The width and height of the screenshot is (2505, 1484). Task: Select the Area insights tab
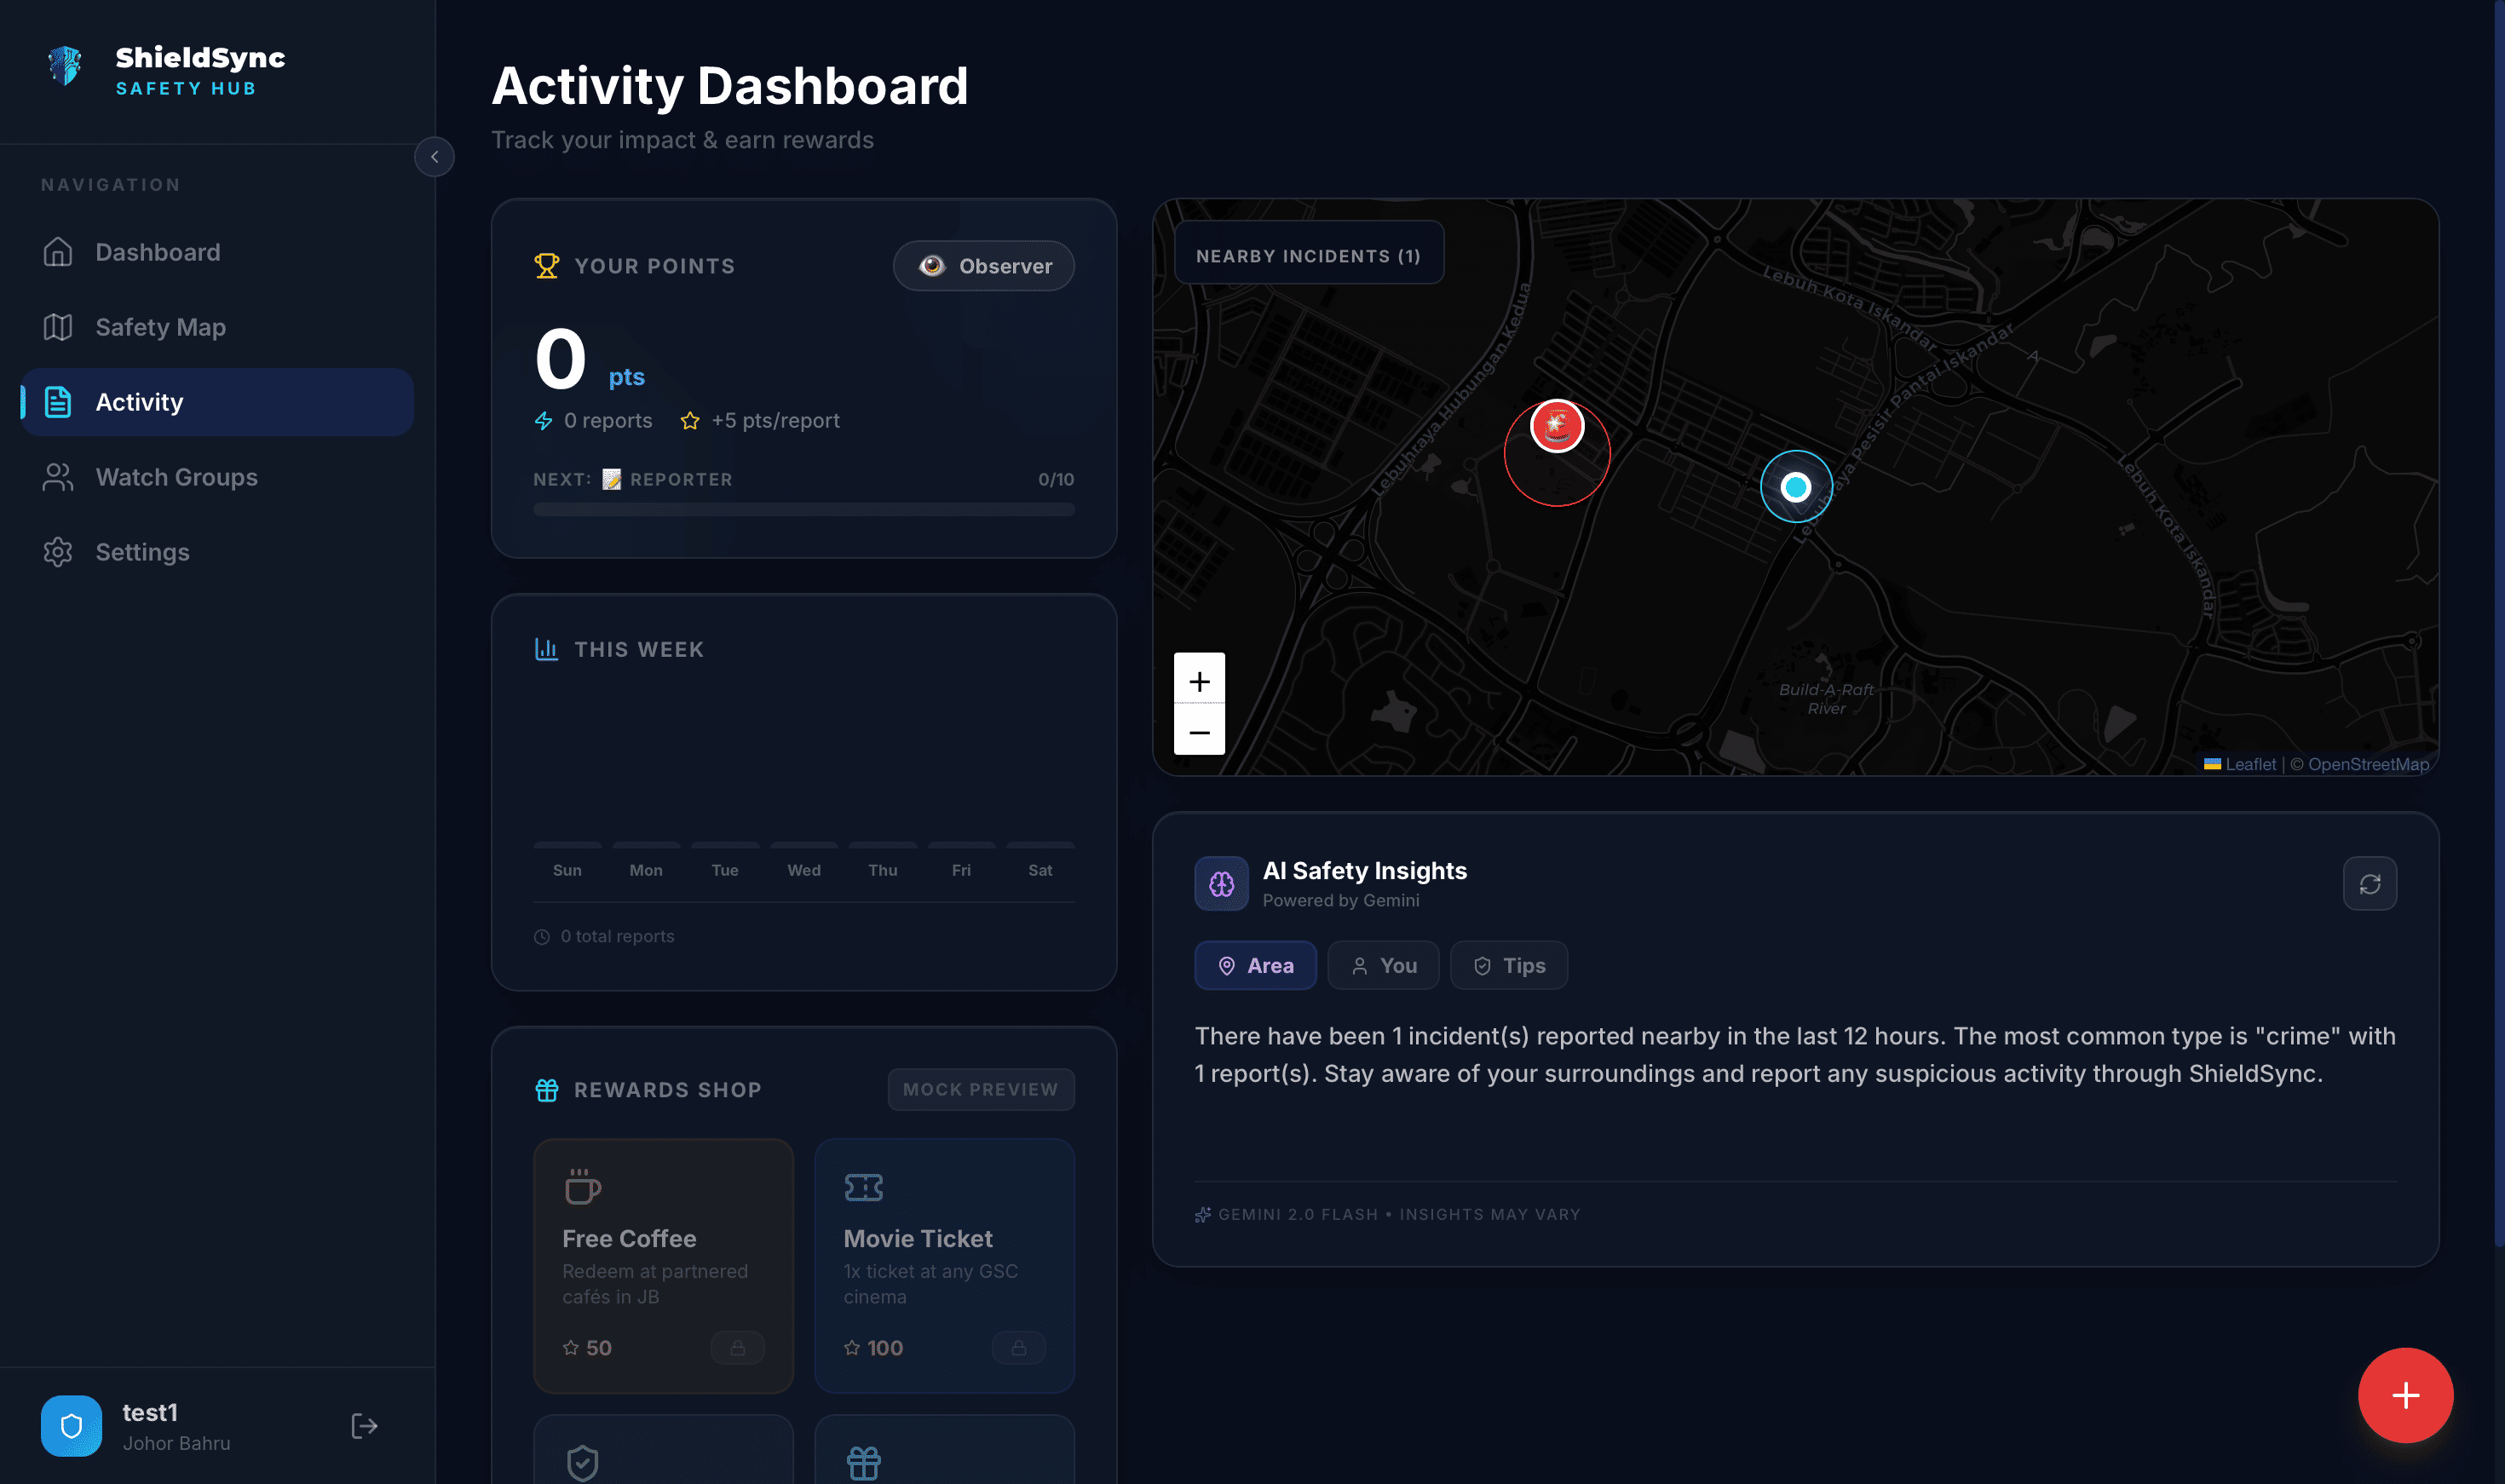(x=1255, y=966)
